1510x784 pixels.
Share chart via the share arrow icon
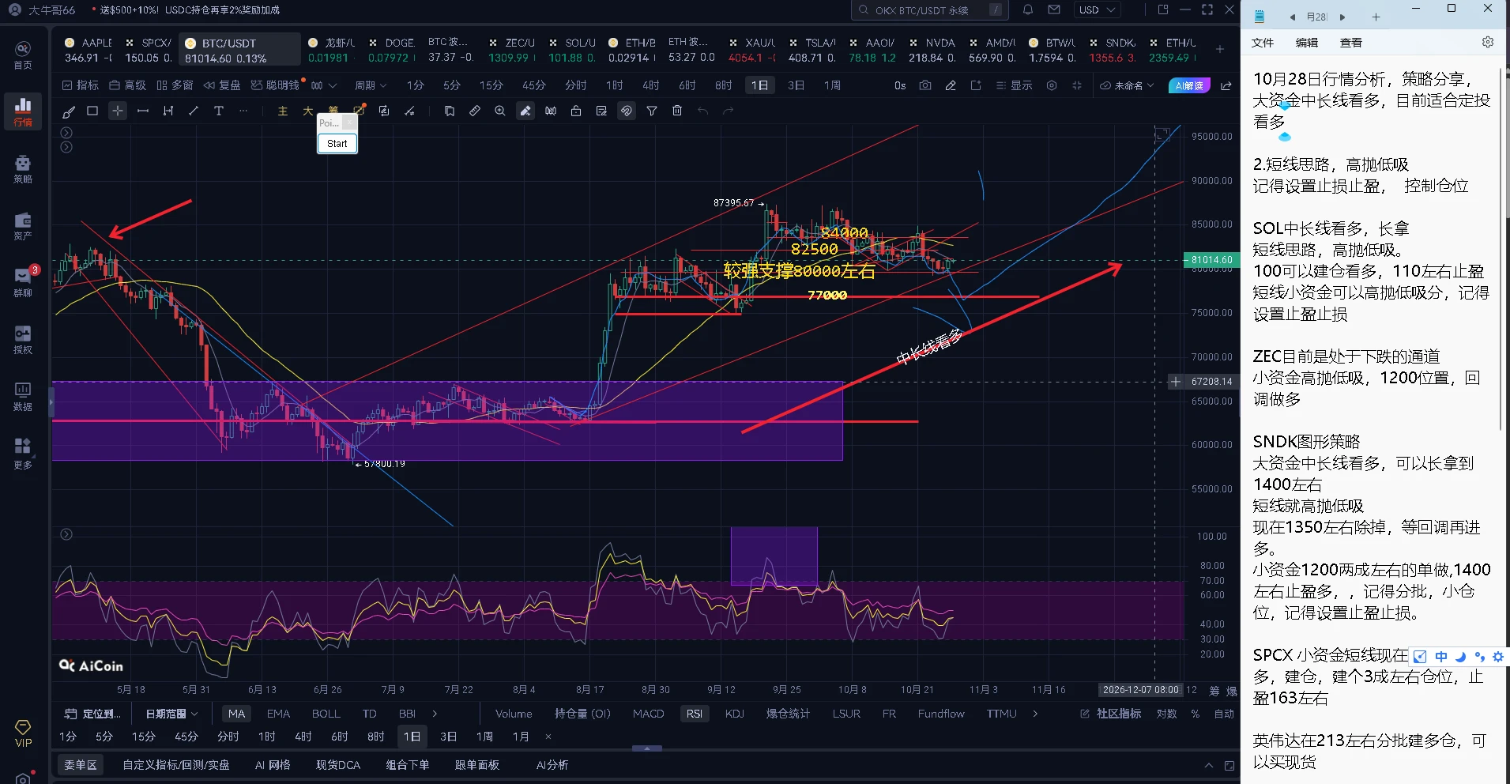point(1226,85)
